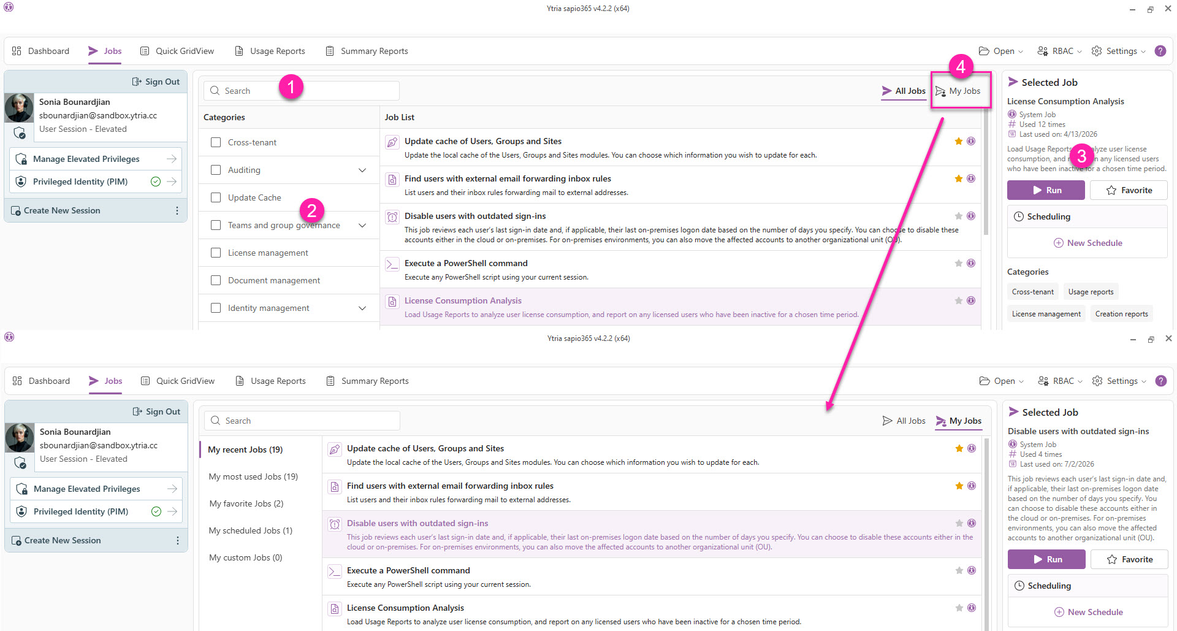Click Manage Elevated Privileges arrow in top window
Image resolution: width=1177 pixels, height=631 pixels.
(x=172, y=159)
